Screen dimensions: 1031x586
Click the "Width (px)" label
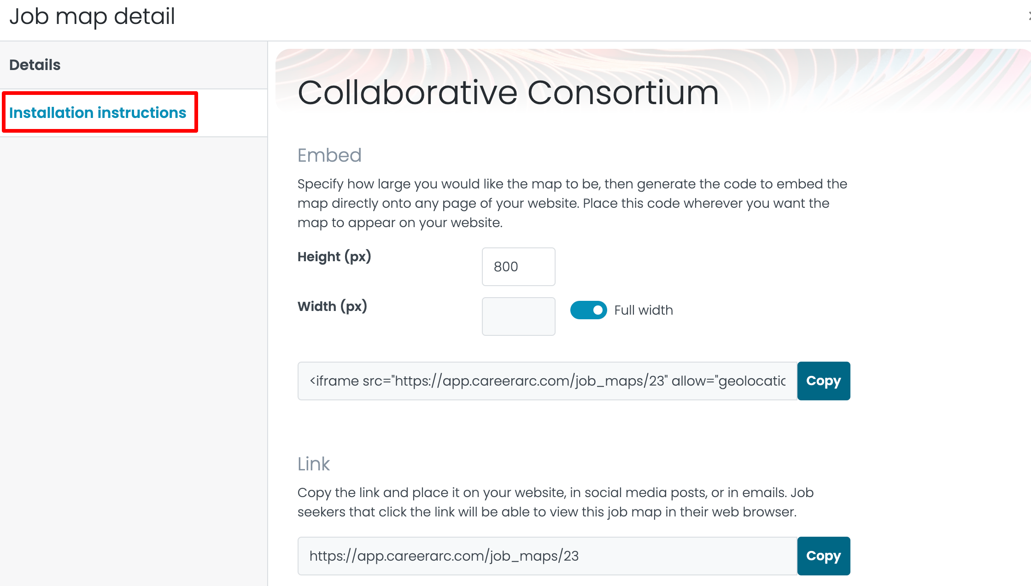332,306
